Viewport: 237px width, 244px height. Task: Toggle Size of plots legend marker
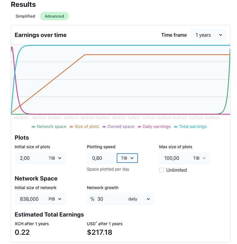71,127
